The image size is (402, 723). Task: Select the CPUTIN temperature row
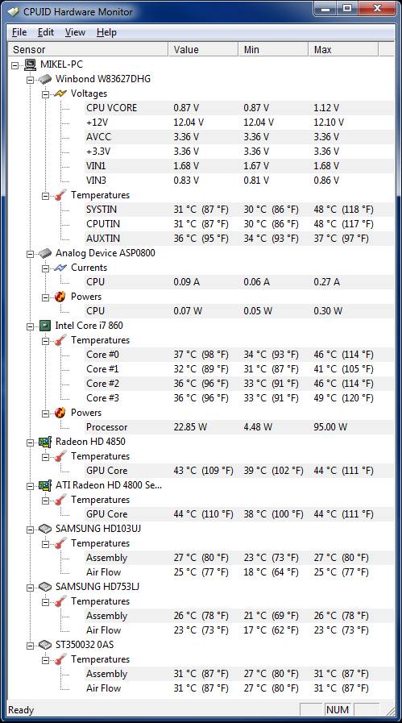[238, 224]
